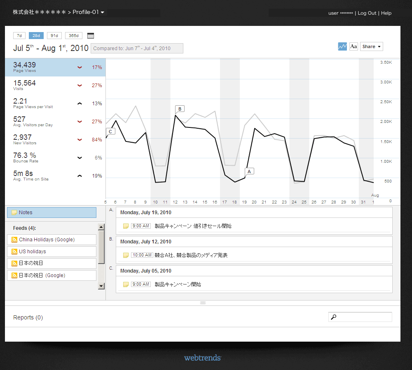Open the Help link
Viewport: 412px width, 370px height.
pos(386,13)
